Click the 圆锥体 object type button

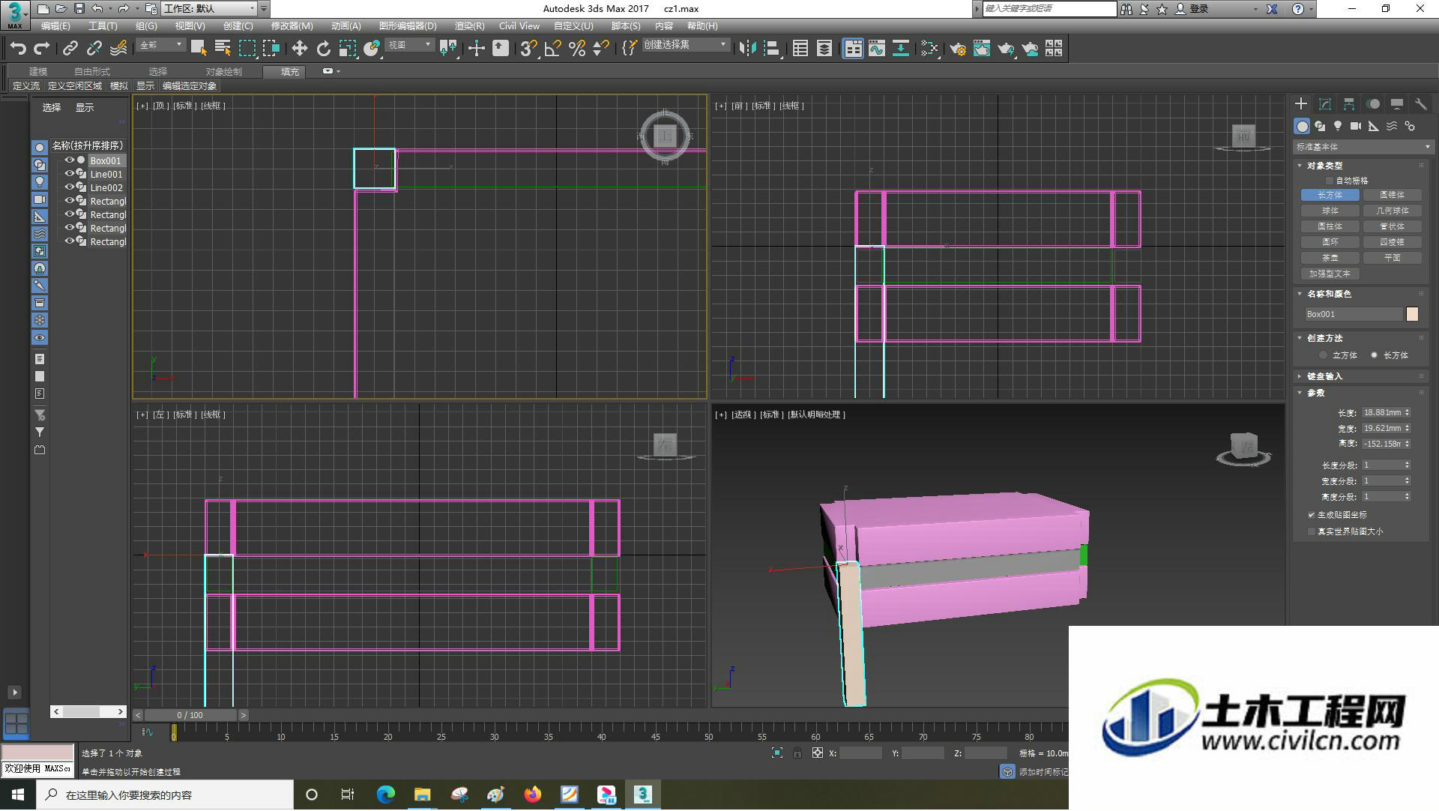pos(1393,195)
